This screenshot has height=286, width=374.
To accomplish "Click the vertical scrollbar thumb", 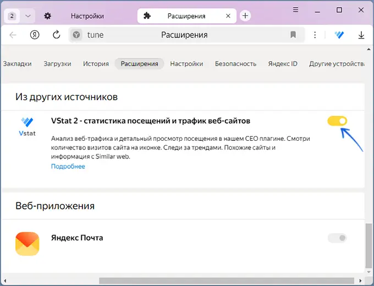I will click(369, 246).
